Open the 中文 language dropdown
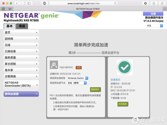167x125 pixels. click(154, 26)
